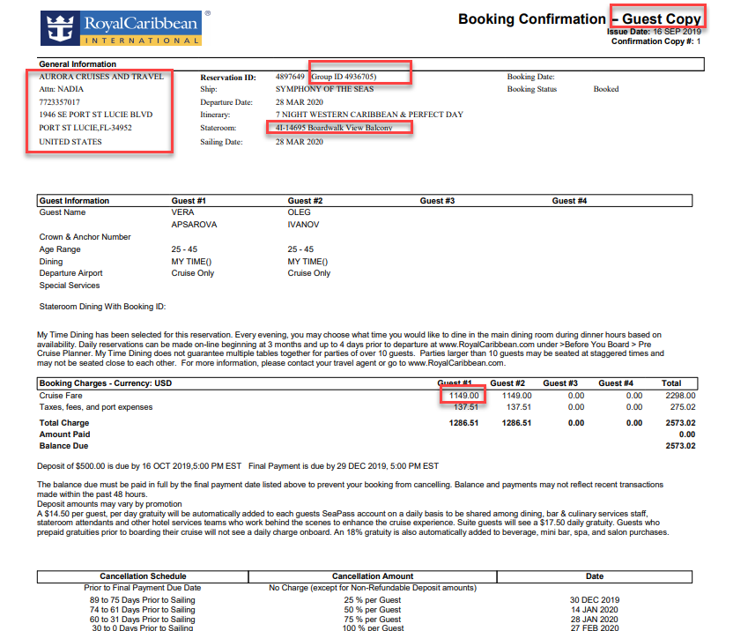
Task: Click the Cancellation Amount column header
Action: click(x=372, y=576)
